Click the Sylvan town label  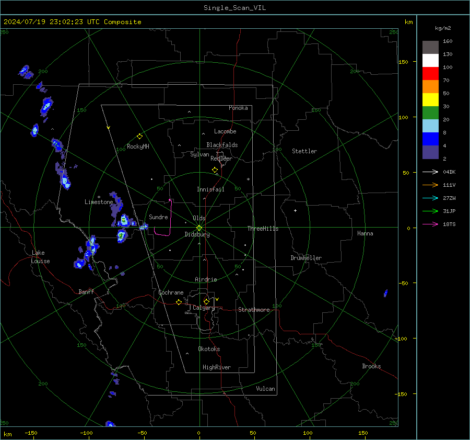pos(199,154)
